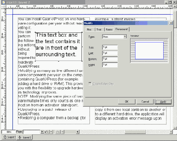Open the undo history dropdown arrow
This screenshot has height=141, width=177.
tap(51, 132)
